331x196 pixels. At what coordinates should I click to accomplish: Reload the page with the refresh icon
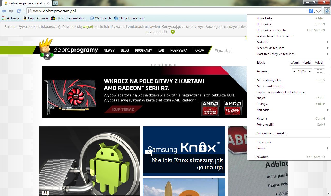point(19,11)
